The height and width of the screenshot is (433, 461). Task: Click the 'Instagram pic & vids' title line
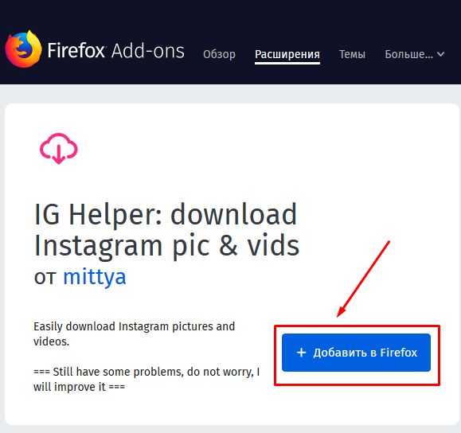[x=166, y=246]
